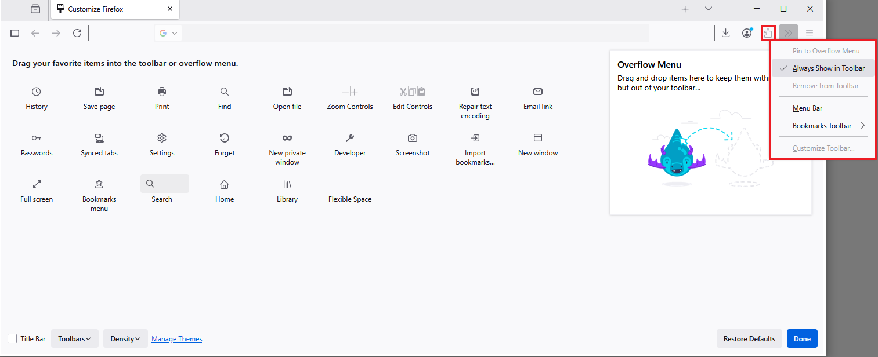The height and width of the screenshot is (357, 878).
Task: Click the Downloads arrow icon in toolbar
Action: pos(725,33)
